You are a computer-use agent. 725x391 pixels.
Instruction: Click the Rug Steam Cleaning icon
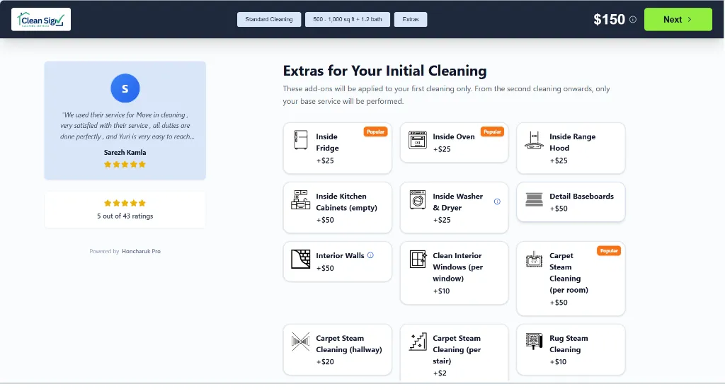pyautogui.click(x=534, y=341)
